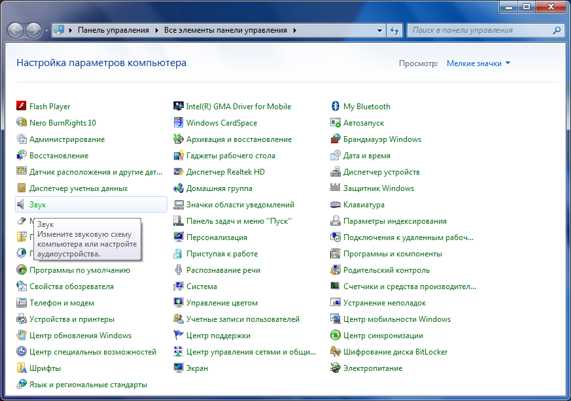This screenshot has width=571, height=401.
Task: Click the Экран monitor icon
Action: tap(179, 368)
